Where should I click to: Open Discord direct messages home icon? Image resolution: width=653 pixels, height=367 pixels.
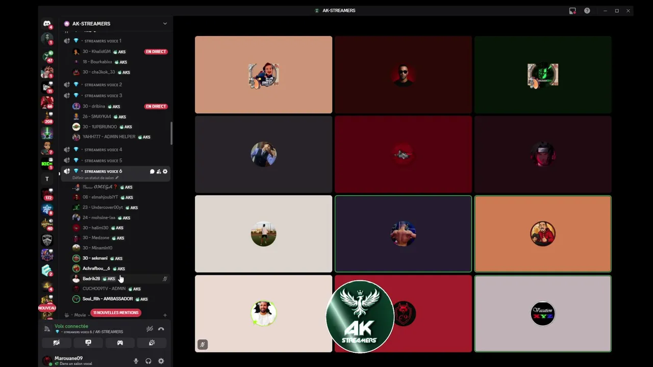[47, 23]
